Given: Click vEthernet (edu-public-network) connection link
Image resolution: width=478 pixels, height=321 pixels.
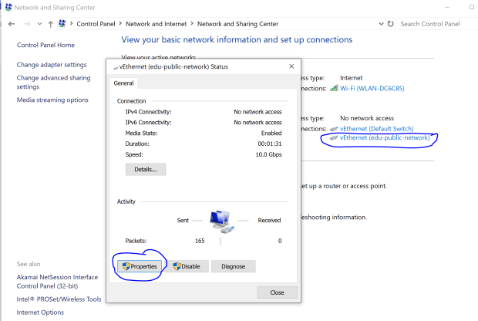Looking at the screenshot, I should pyautogui.click(x=385, y=138).
